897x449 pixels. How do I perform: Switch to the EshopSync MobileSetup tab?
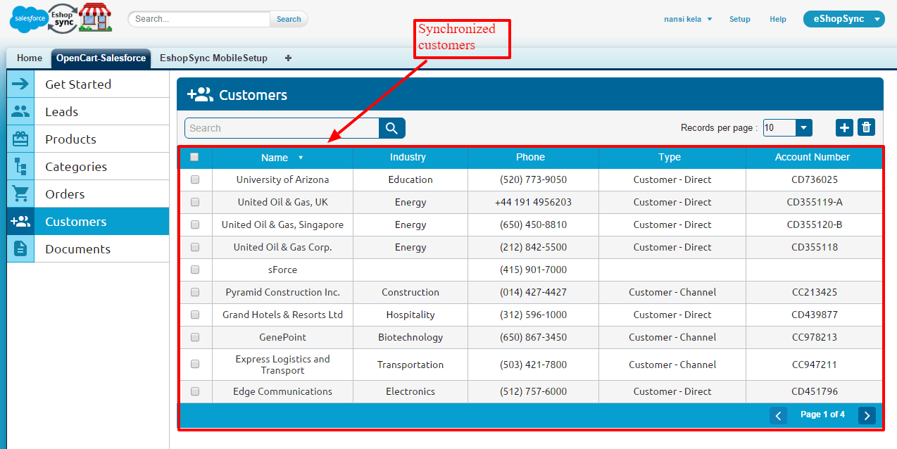point(213,58)
